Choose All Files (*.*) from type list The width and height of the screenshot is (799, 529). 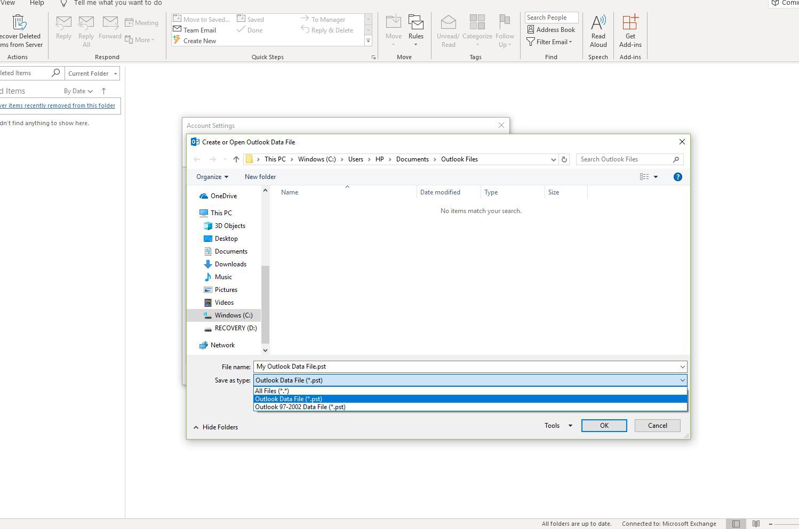470,391
